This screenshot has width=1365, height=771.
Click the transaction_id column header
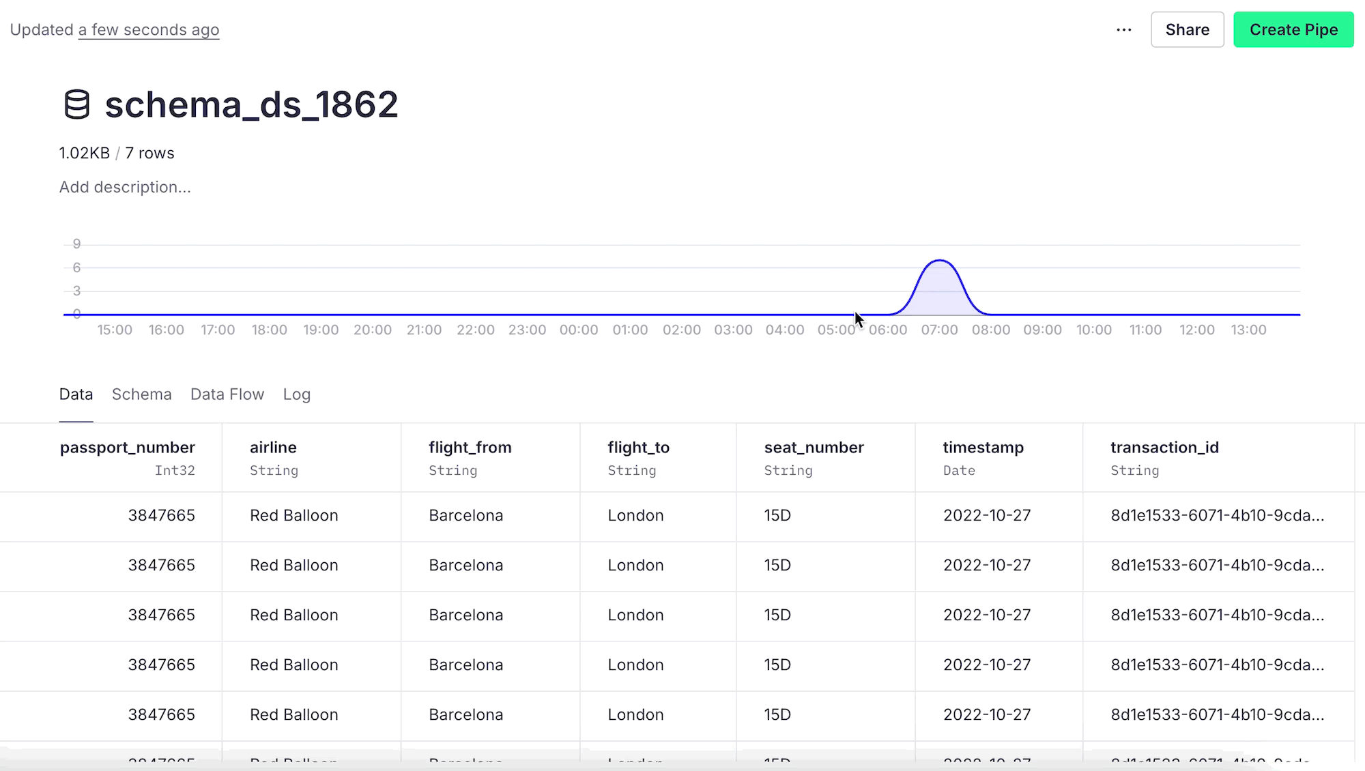[x=1164, y=448]
